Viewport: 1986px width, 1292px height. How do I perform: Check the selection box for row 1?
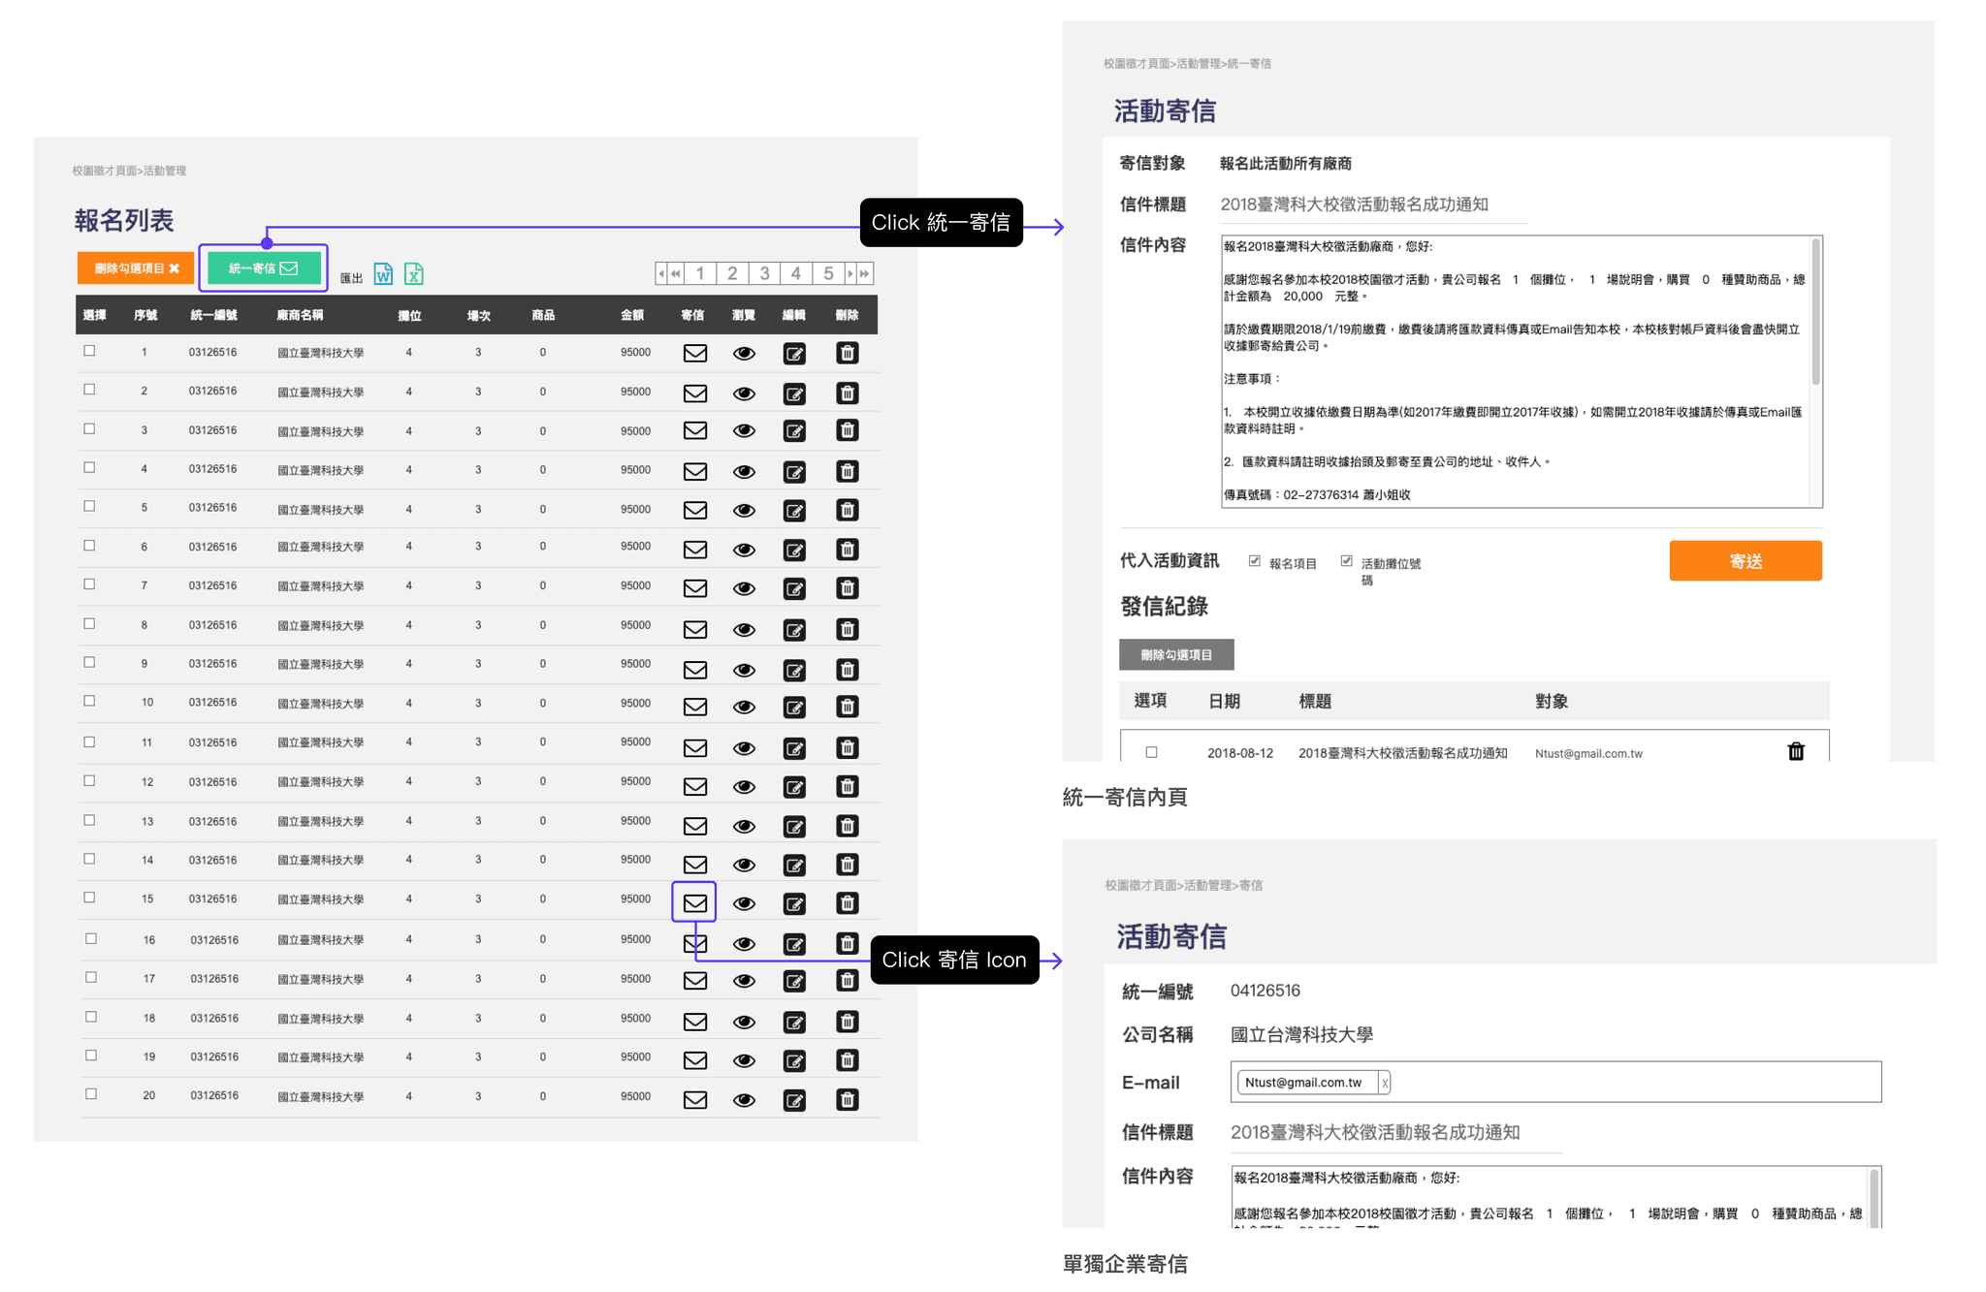[x=89, y=351]
